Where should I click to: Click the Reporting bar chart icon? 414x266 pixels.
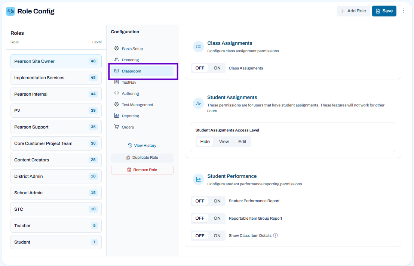116,115
